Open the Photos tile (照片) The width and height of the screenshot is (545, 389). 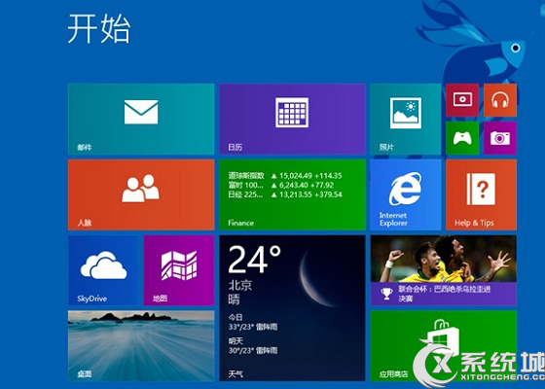pos(406,119)
